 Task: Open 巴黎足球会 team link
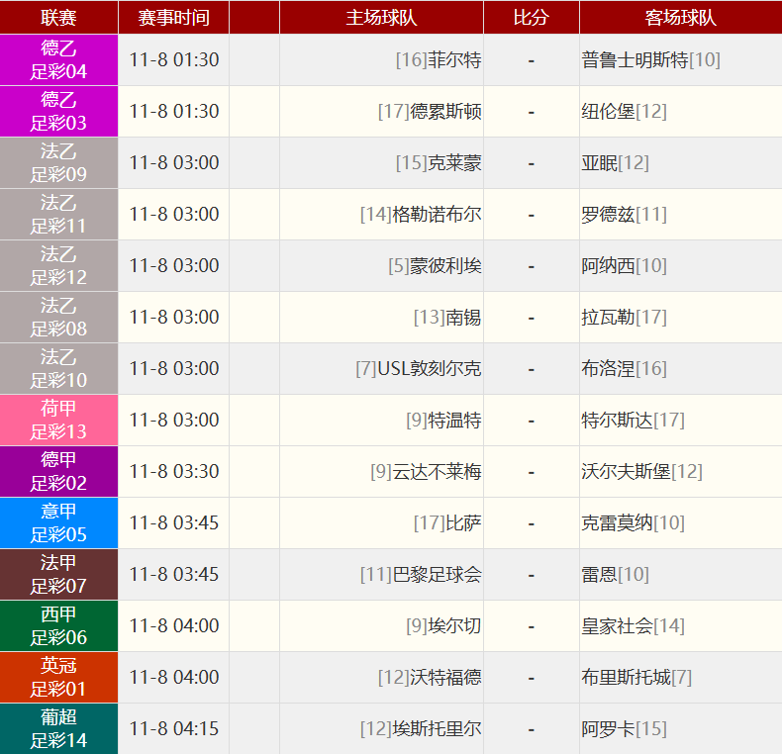(437, 575)
